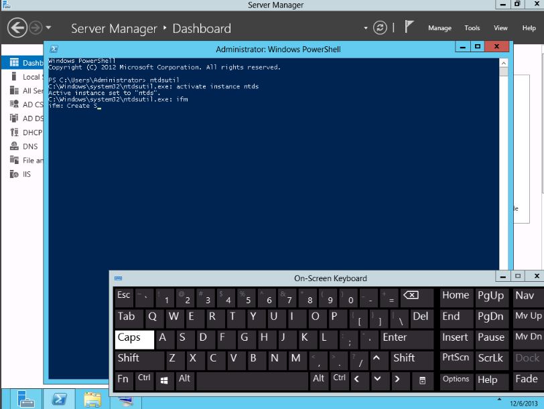The height and width of the screenshot is (409, 544).
Task: Go back using the back arrow
Action: (17, 28)
